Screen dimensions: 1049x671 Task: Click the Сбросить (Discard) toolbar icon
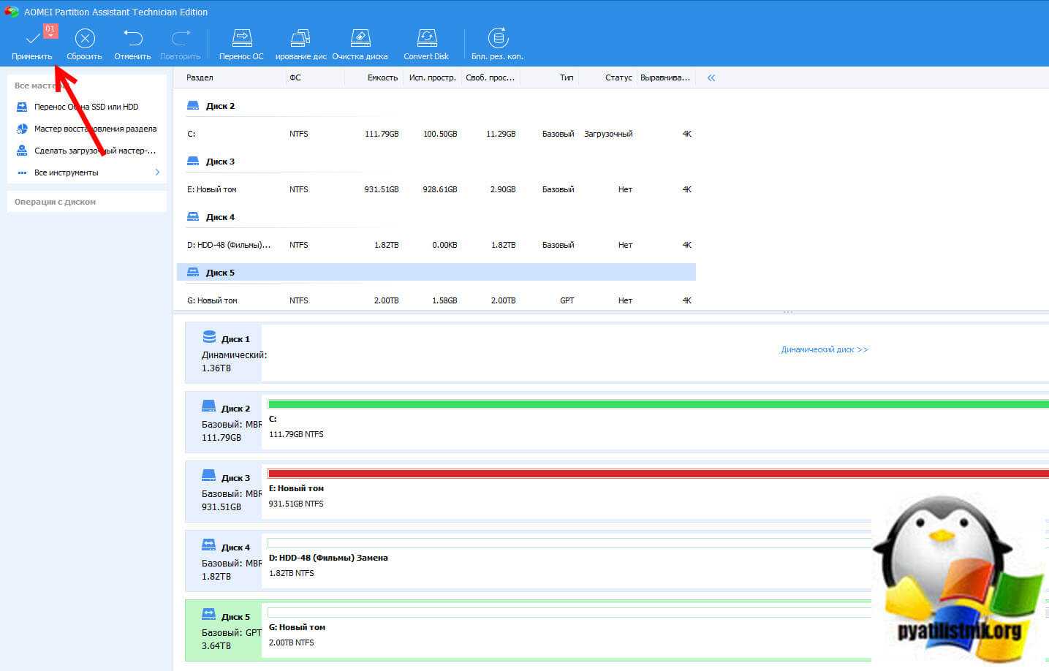coord(85,39)
